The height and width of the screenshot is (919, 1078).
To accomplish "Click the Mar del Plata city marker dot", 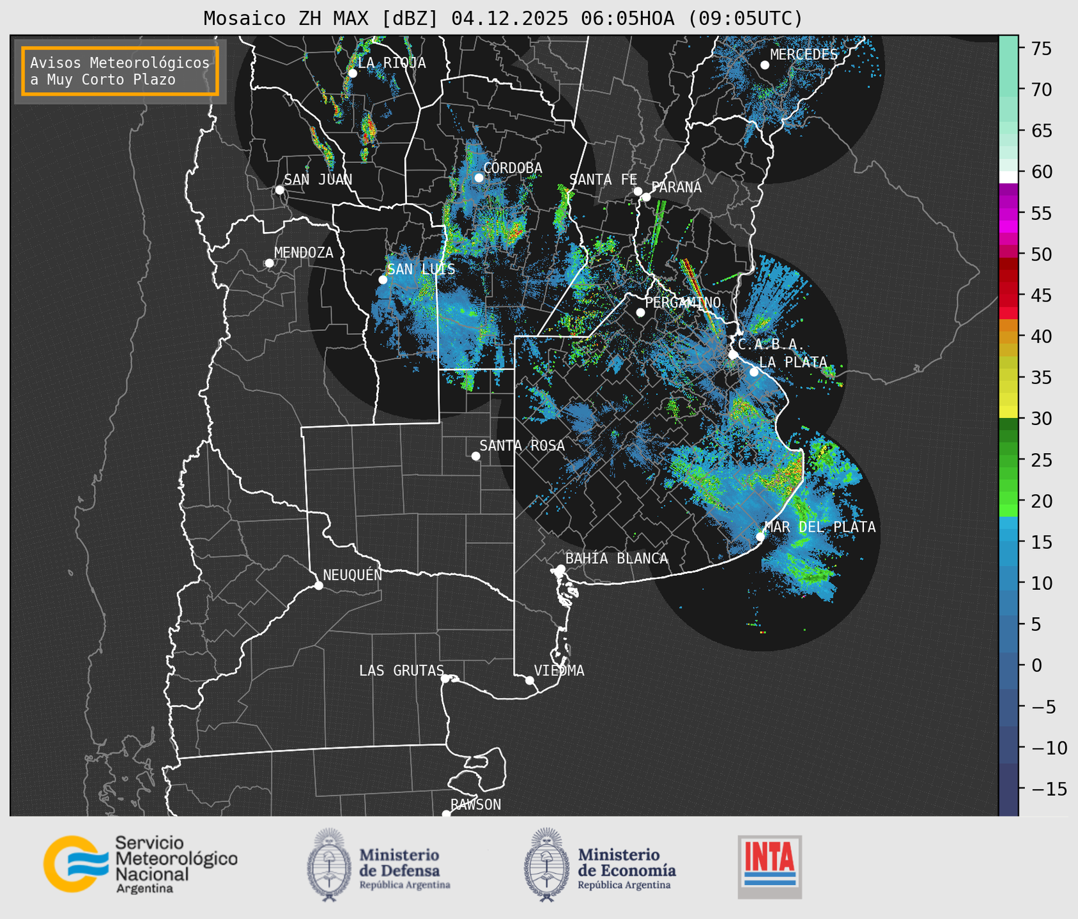I will tap(760, 536).
